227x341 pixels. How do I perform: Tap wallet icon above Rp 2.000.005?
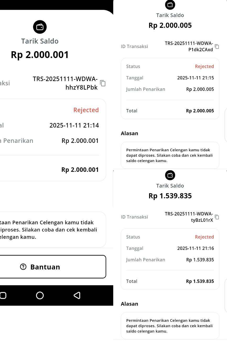170,5
